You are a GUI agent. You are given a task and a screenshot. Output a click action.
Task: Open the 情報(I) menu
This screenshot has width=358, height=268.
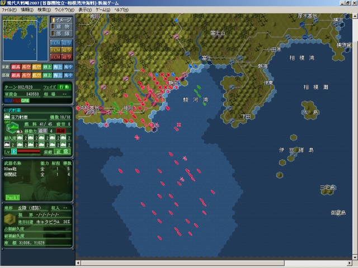(x=27, y=10)
